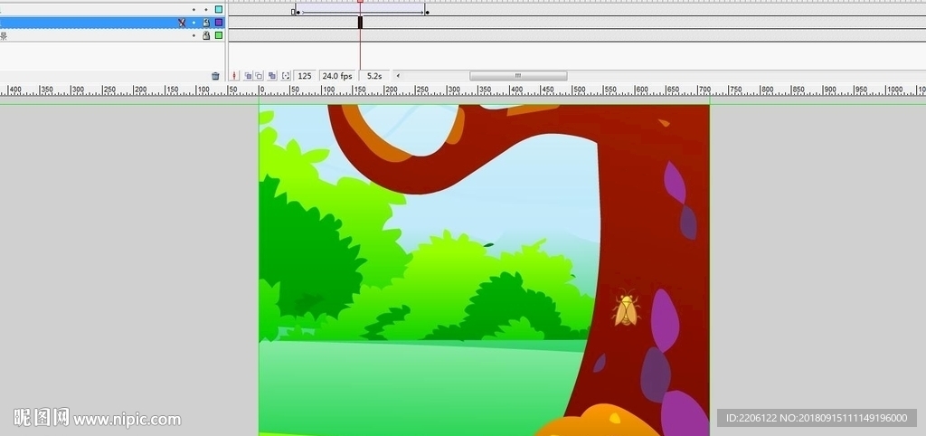926x436 pixels.
Task: Select the black keyframe on the selected layer
Action: click(x=360, y=23)
